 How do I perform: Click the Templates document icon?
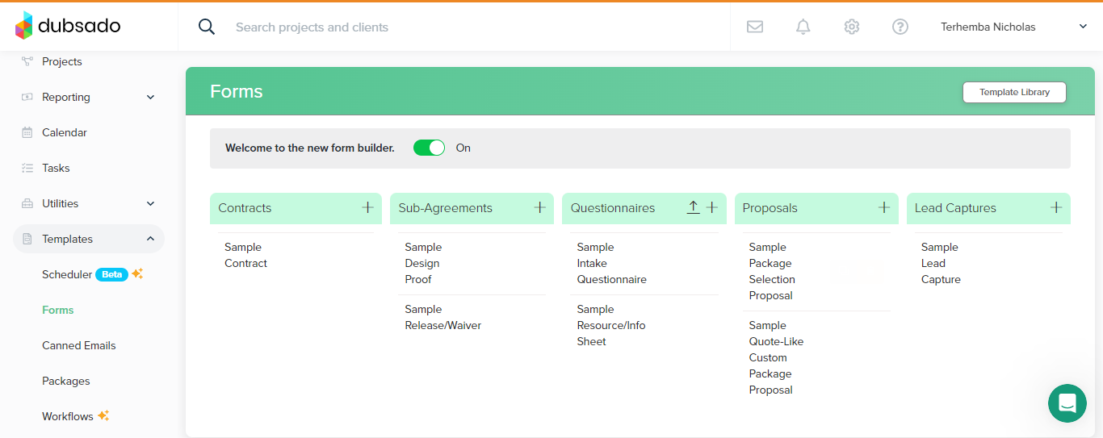[x=27, y=239]
